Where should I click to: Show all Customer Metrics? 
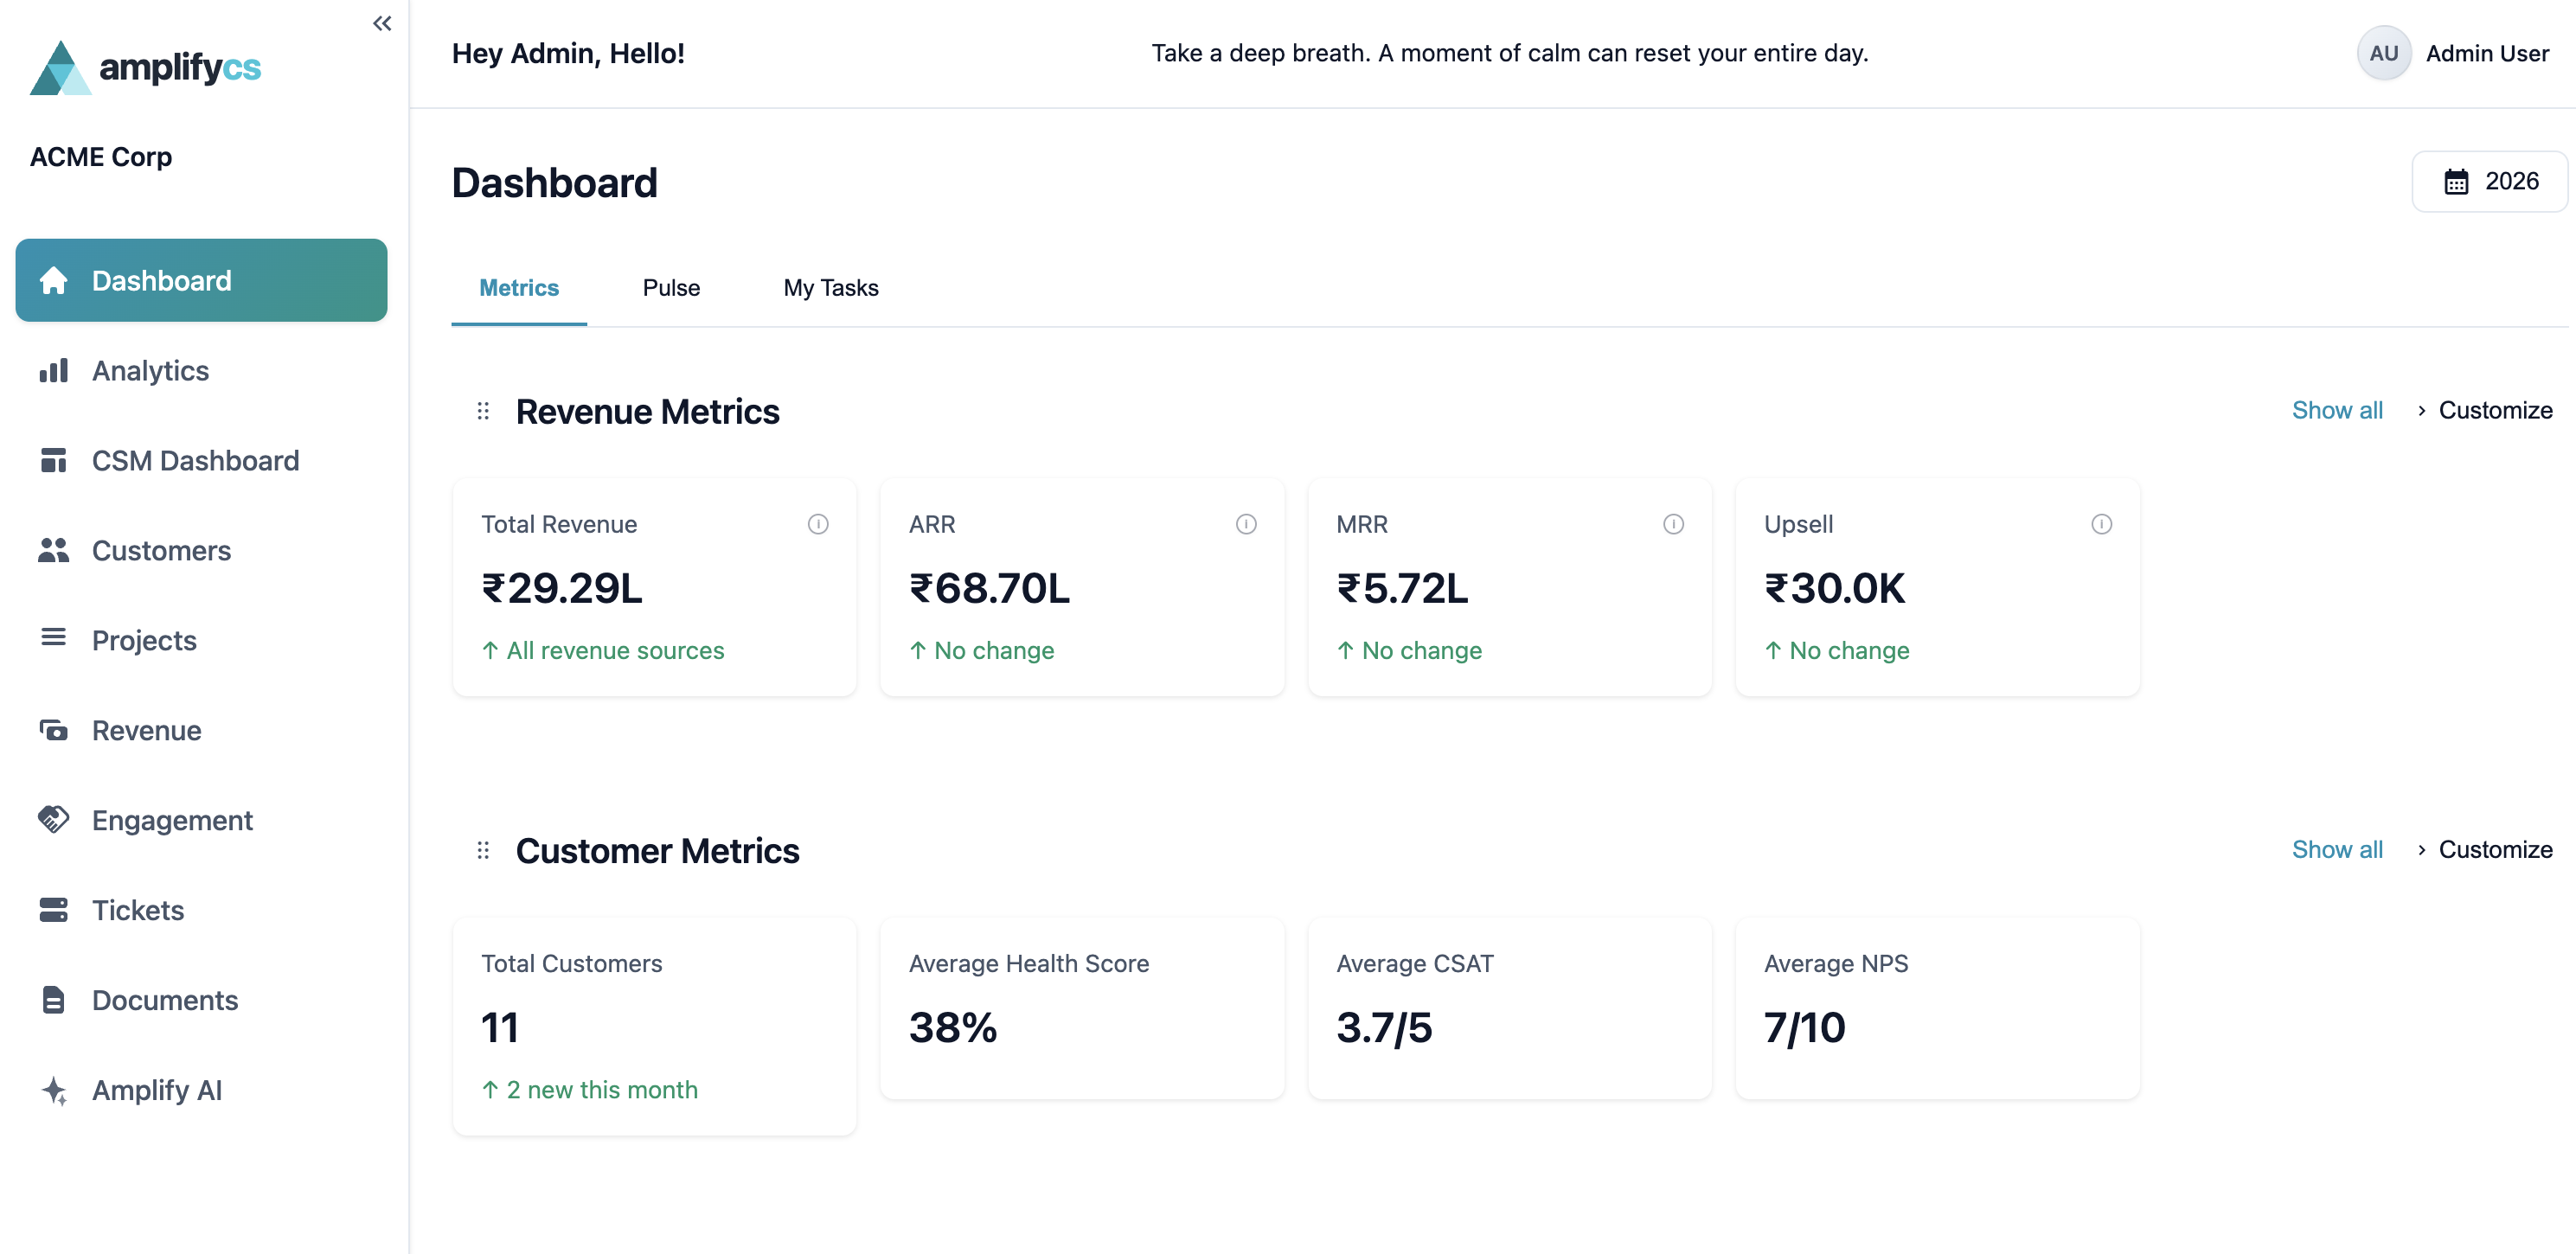click(2337, 849)
